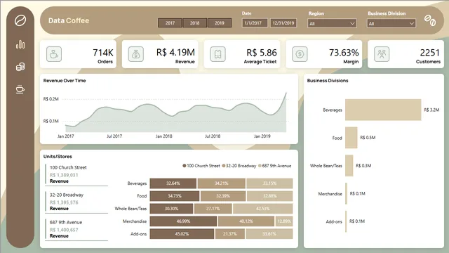Image resolution: width=449 pixels, height=253 pixels.
Task: Click the Merchandise 40.12% segment
Action: click(246, 221)
